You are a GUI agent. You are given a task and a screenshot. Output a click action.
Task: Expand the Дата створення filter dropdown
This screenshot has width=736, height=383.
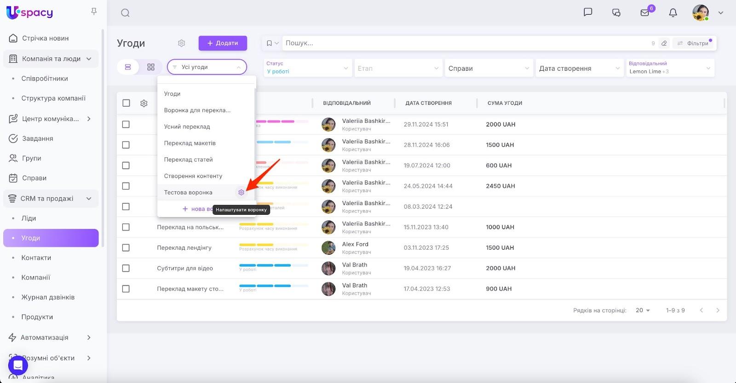tap(579, 68)
